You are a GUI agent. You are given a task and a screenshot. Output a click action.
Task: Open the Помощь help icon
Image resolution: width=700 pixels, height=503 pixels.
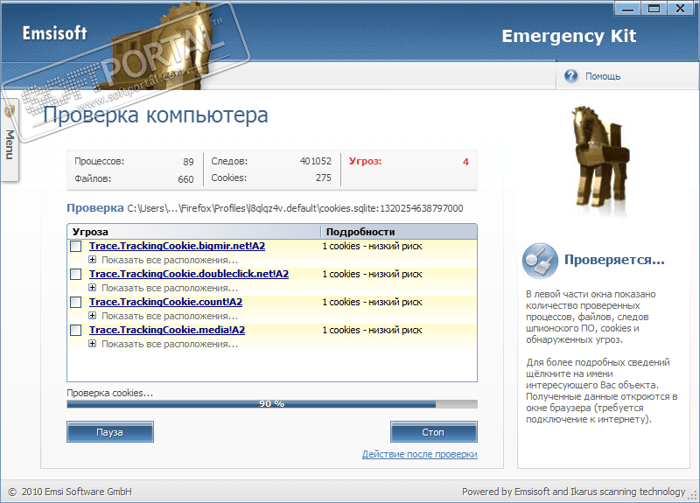pyautogui.click(x=570, y=76)
